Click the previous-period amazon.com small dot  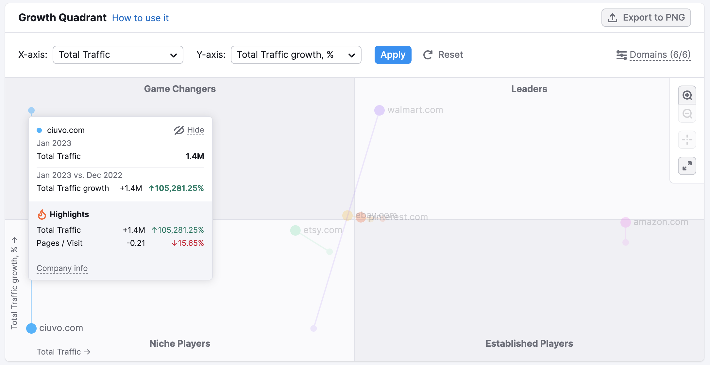pyautogui.click(x=626, y=243)
